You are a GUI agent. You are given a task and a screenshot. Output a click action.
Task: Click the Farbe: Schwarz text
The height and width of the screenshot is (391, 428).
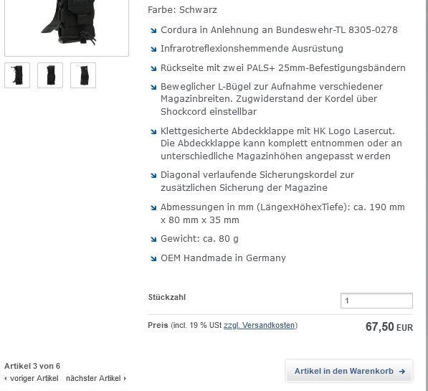182,10
